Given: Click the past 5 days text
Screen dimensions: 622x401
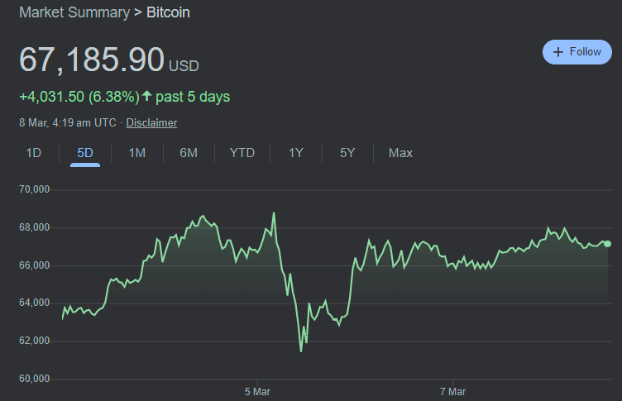Looking at the screenshot, I should click(193, 98).
